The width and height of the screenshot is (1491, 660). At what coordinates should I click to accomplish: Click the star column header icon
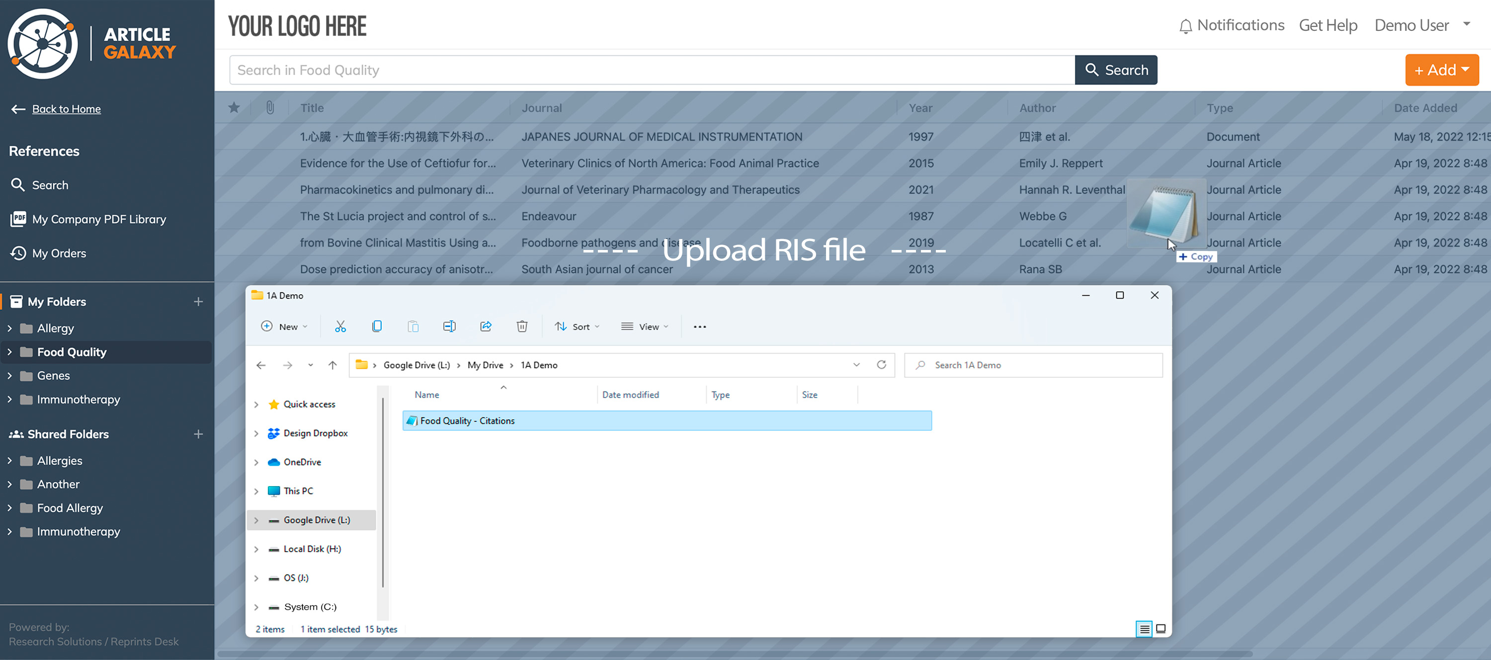tap(234, 108)
